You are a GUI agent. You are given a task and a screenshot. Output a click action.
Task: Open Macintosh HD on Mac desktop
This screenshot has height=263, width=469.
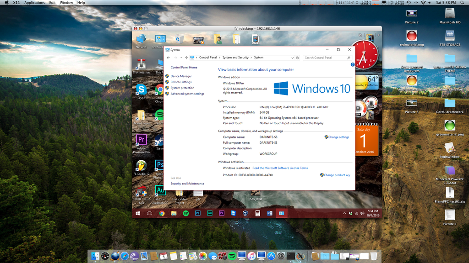click(x=450, y=16)
